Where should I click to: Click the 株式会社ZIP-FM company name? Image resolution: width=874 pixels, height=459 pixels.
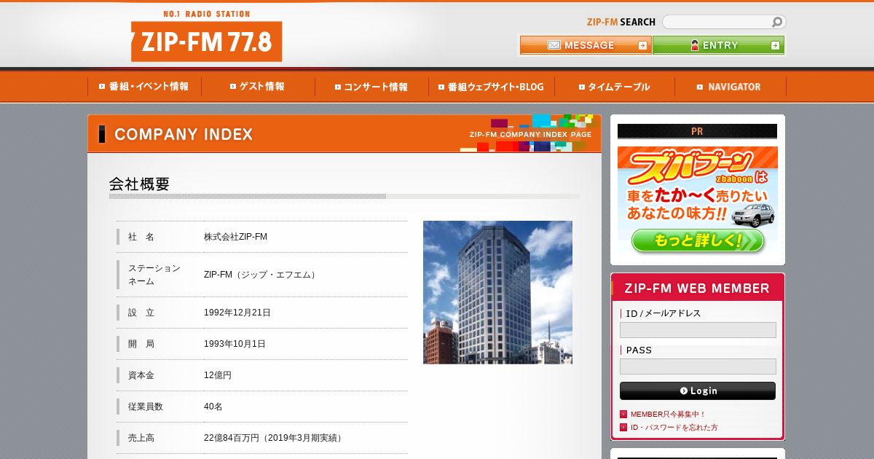click(235, 237)
